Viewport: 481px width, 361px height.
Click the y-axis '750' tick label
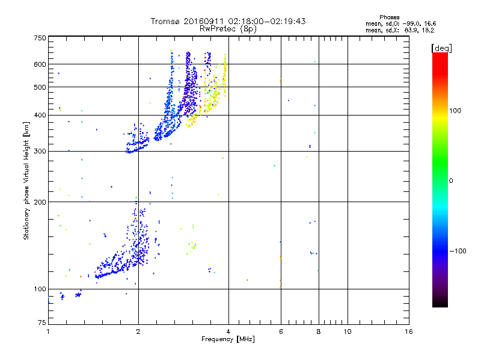[40, 38]
